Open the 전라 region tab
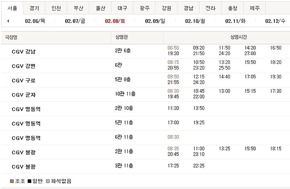290x189 pixels. (210, 8)
